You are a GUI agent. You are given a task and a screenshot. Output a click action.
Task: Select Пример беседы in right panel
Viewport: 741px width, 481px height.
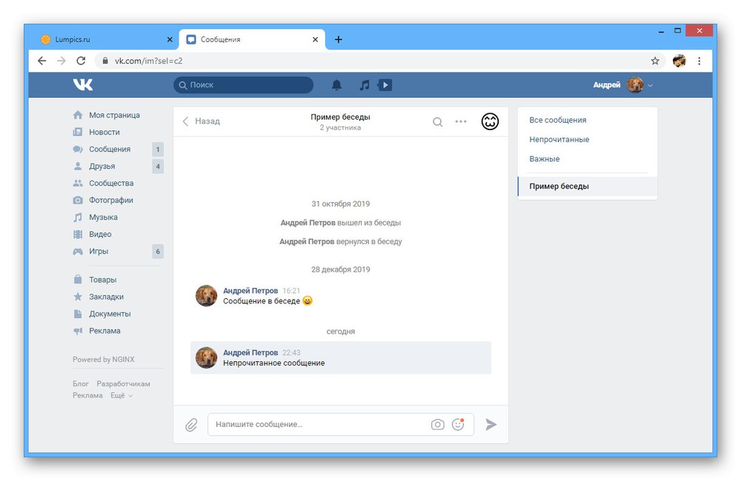click(x=588, y=186)
